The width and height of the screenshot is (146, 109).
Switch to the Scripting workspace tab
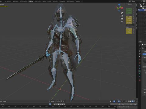click(55, 2)
